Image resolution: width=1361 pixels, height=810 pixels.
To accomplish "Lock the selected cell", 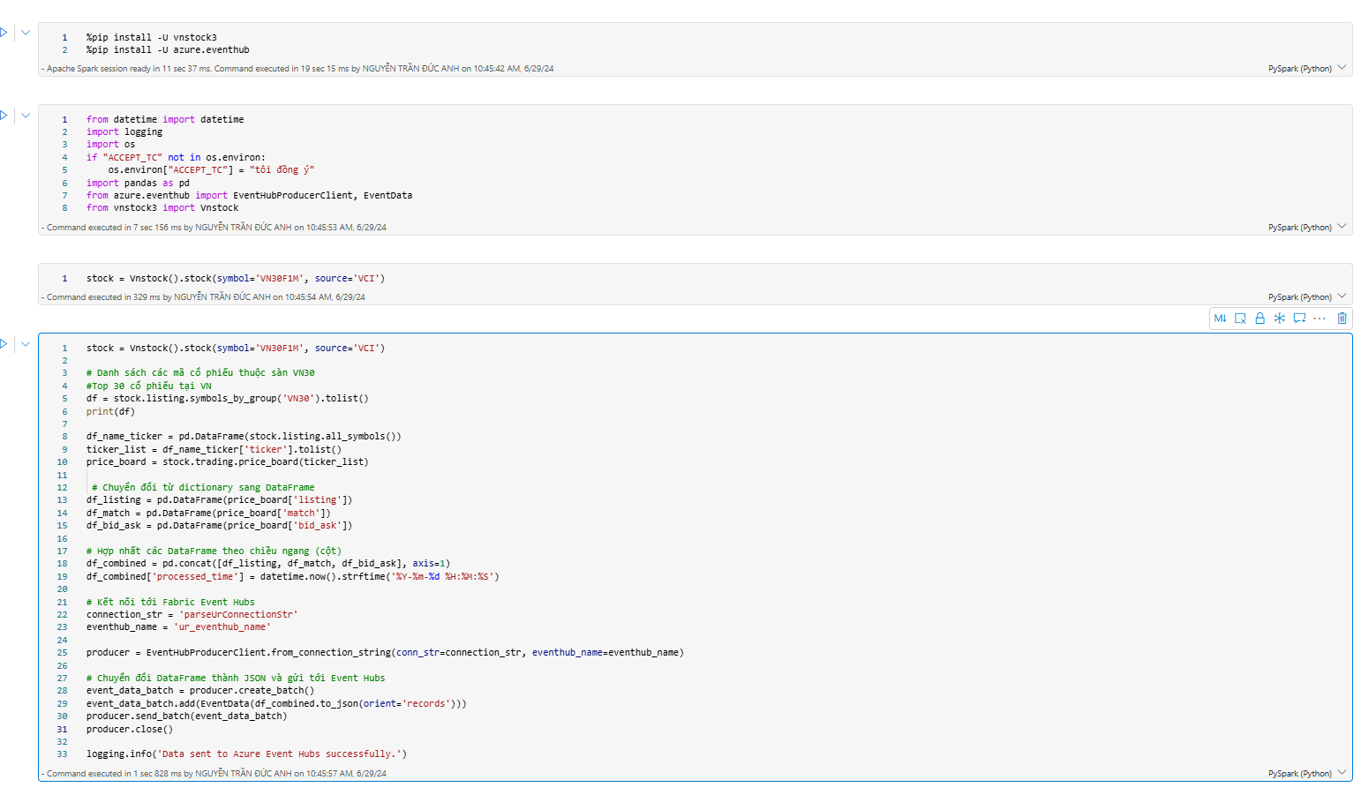I will tap(1259, 319).
